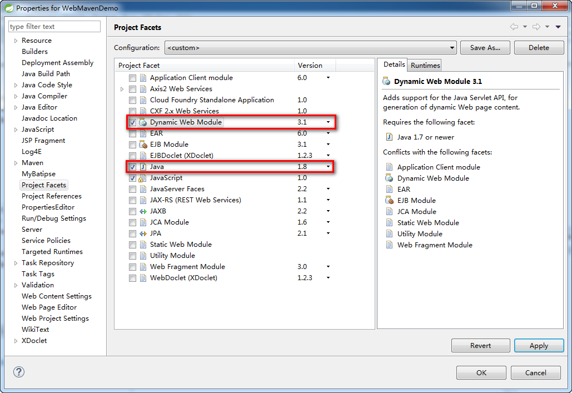Viewport: 572px width, 393px height.
Task: Switch to the Runtimes tab
Action: (x=425, y=66)
